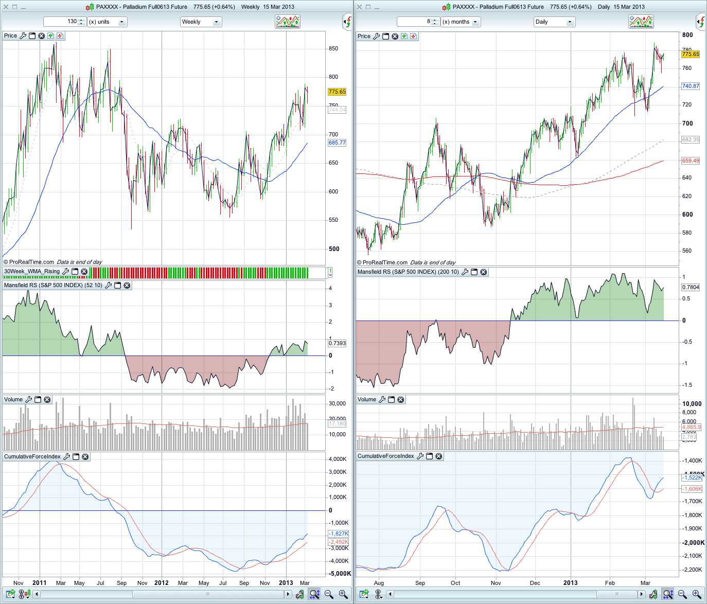Zoom out on the daily chart

tap(682, 594)
